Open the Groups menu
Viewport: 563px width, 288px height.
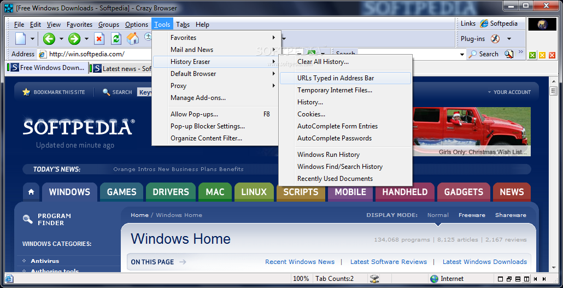pyautogui.click(x=108, y=25)
